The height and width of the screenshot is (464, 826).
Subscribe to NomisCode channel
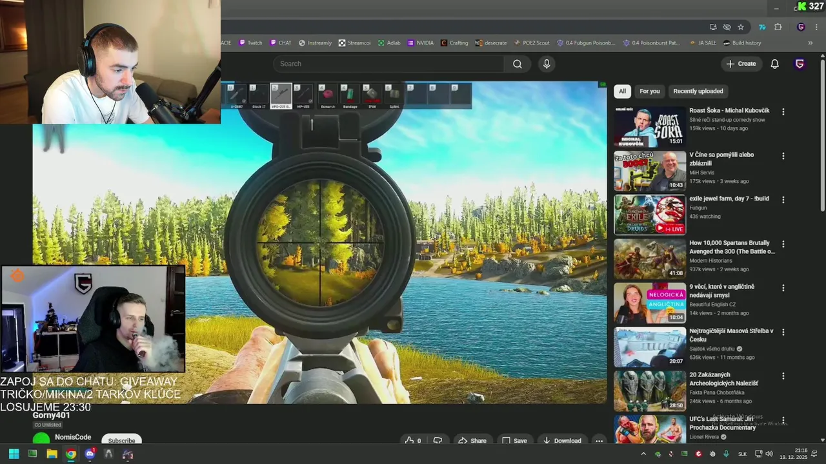click(121, 441)
